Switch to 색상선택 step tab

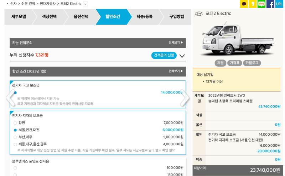49,16
